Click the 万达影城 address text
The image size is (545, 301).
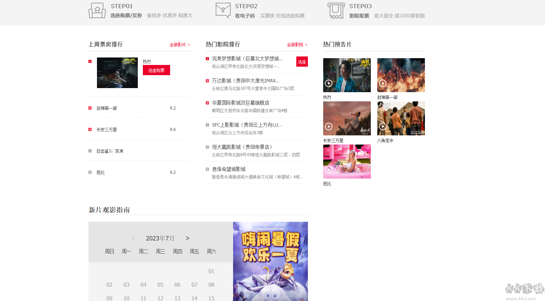tap(253, 88)
